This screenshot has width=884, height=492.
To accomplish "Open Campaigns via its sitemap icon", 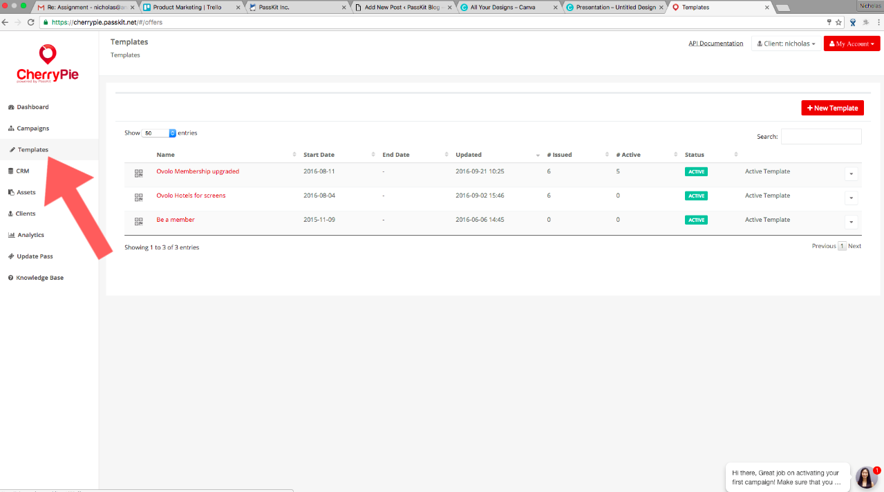I will point(11,129).
